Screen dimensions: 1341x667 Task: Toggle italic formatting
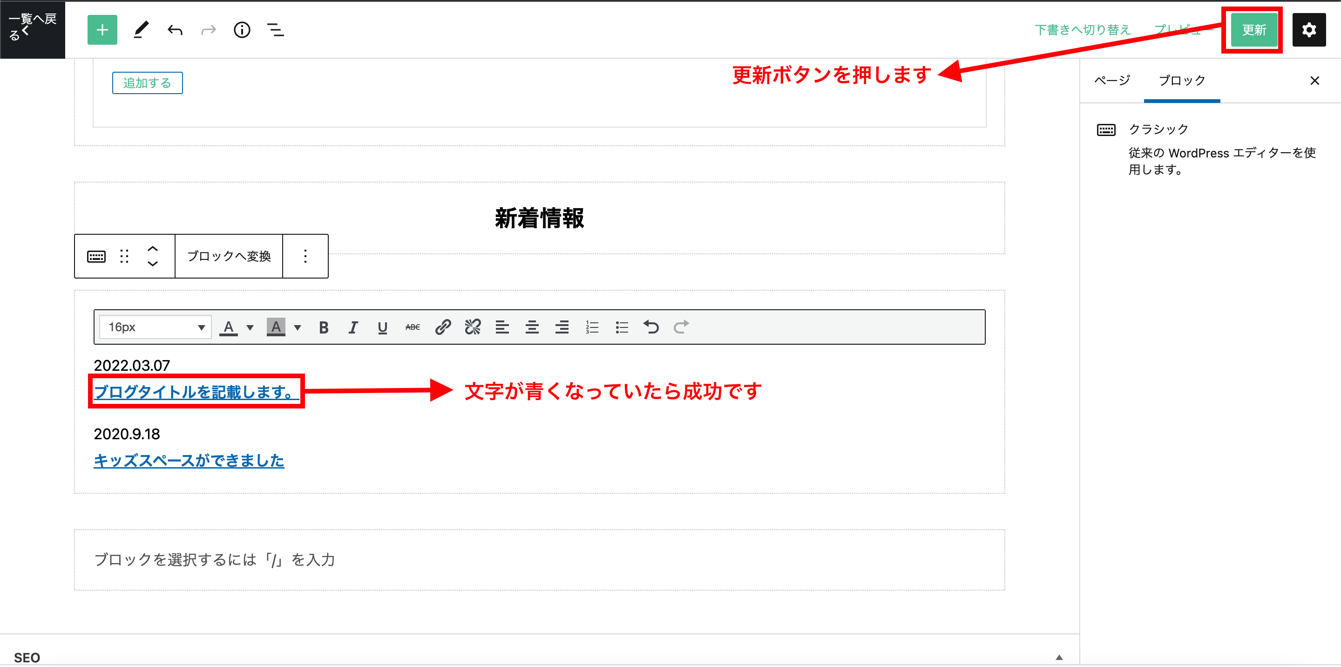click(353, 327)
